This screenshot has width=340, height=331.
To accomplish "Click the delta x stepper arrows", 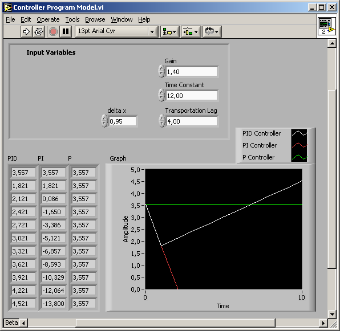I will tap(104, 121).
